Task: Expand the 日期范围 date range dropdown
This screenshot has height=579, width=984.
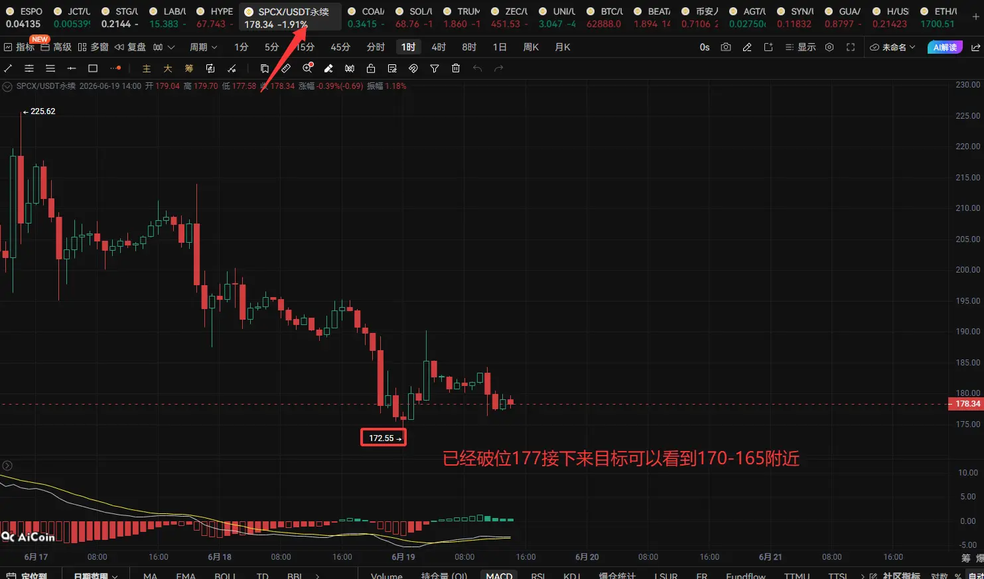Action: [x=96, y=576]
